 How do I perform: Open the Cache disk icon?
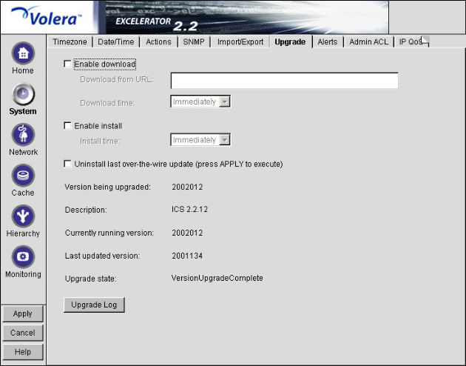pos(23,176)
